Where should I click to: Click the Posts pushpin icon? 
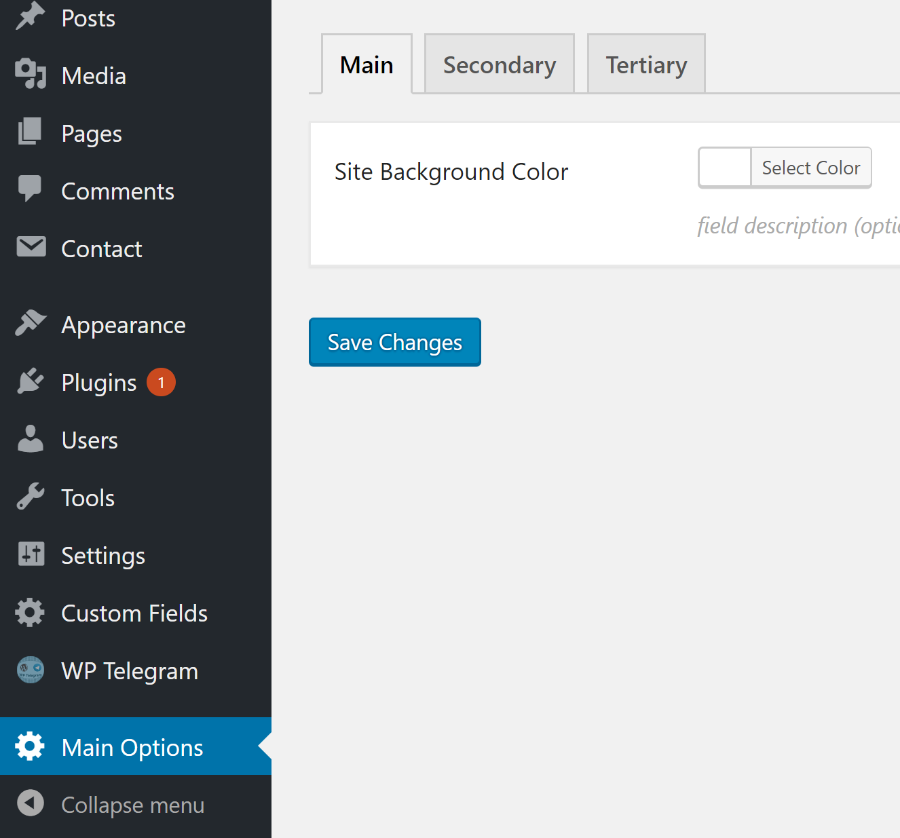30,16
